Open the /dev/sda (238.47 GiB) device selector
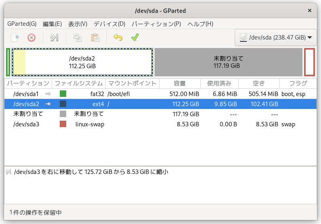Screen dimensions: 321x224 click(275, 38)
